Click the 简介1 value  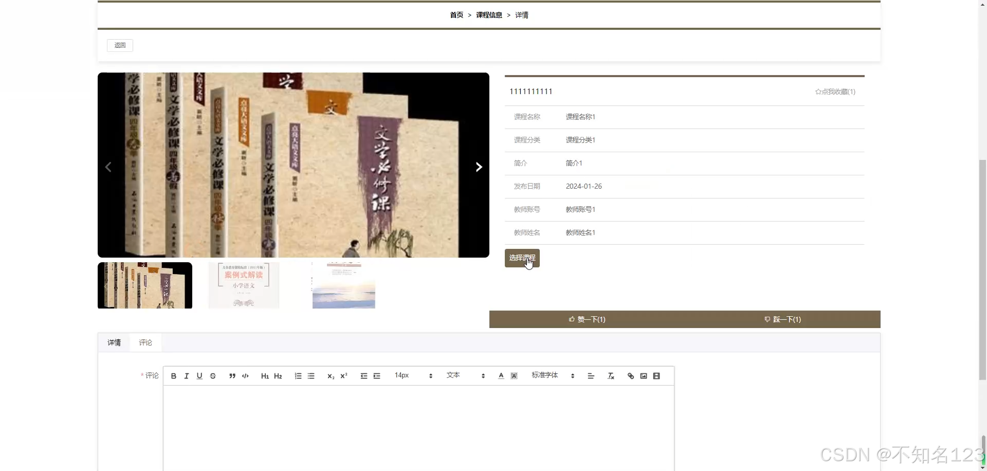click(574, 163)
